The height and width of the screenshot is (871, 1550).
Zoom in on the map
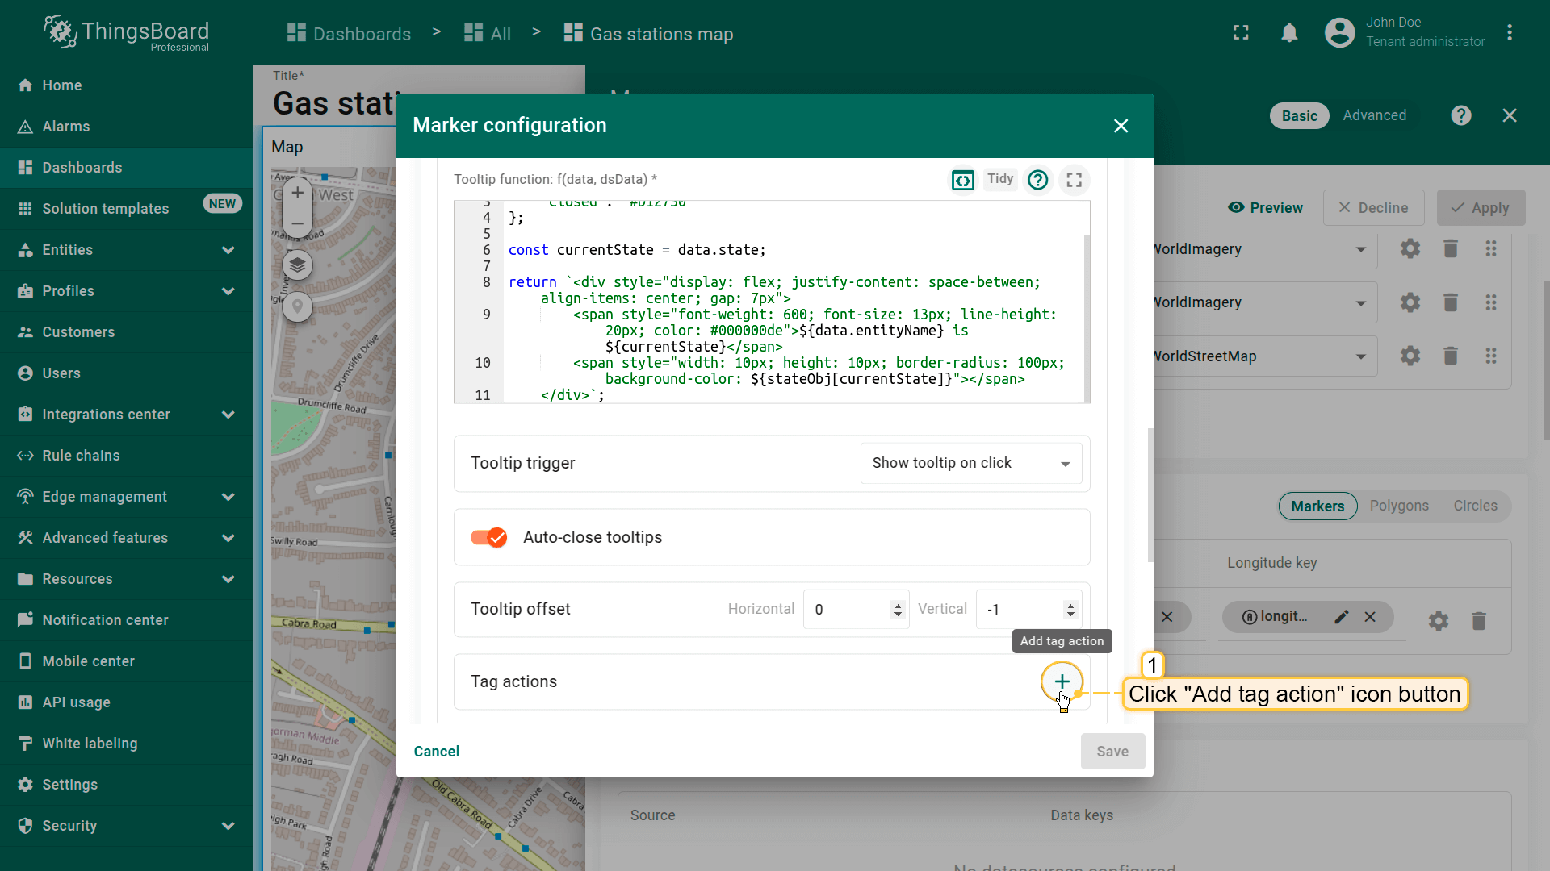[x=297, y=193]
